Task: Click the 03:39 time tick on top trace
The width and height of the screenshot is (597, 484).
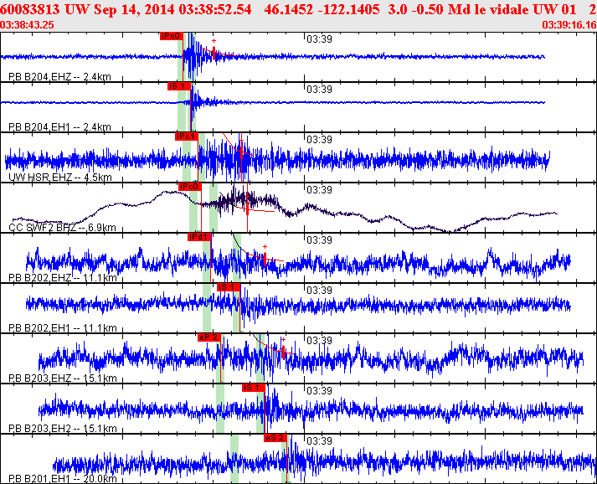Action: pyautogui.click(x=317, y=39)
